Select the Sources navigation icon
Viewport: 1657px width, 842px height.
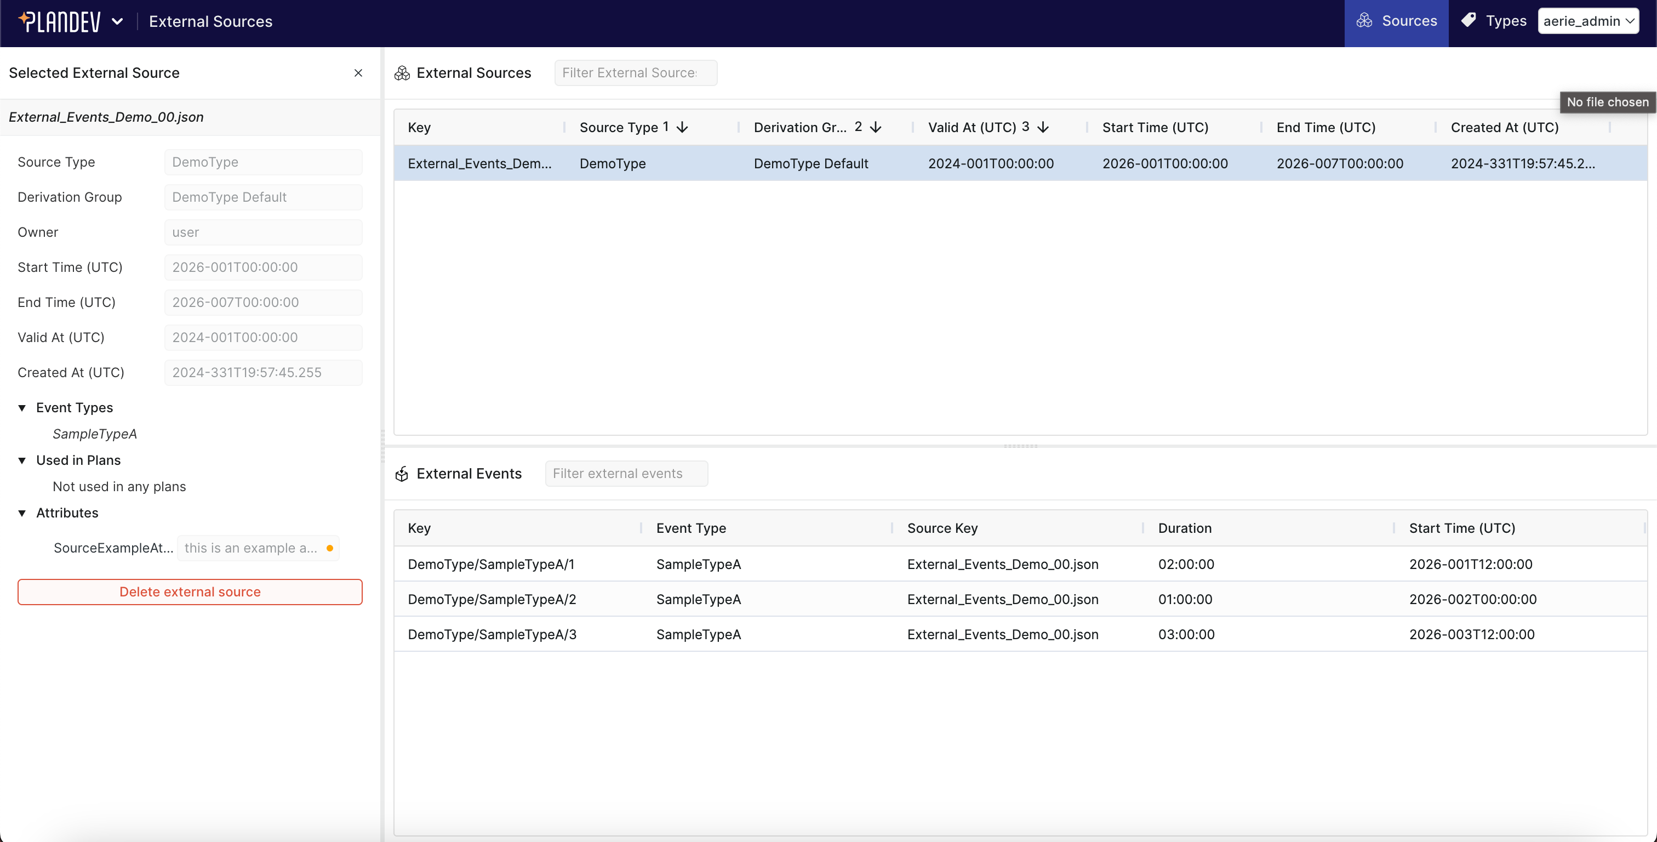(x=1366, y=21)
